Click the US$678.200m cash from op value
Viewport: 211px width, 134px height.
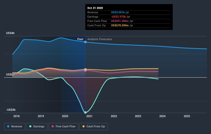[x=120, y=25]
